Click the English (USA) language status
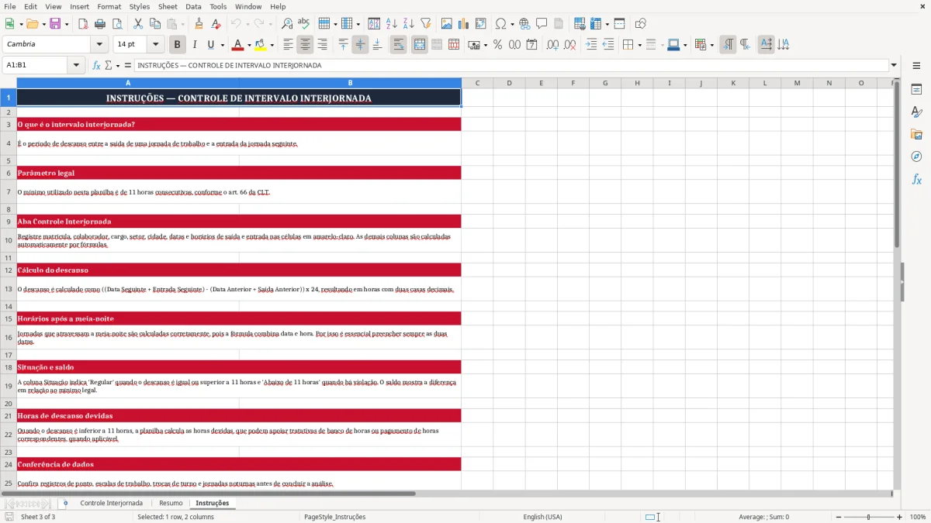Image resolution: width=931 pixels, height=523 pixels. [542, 517]
